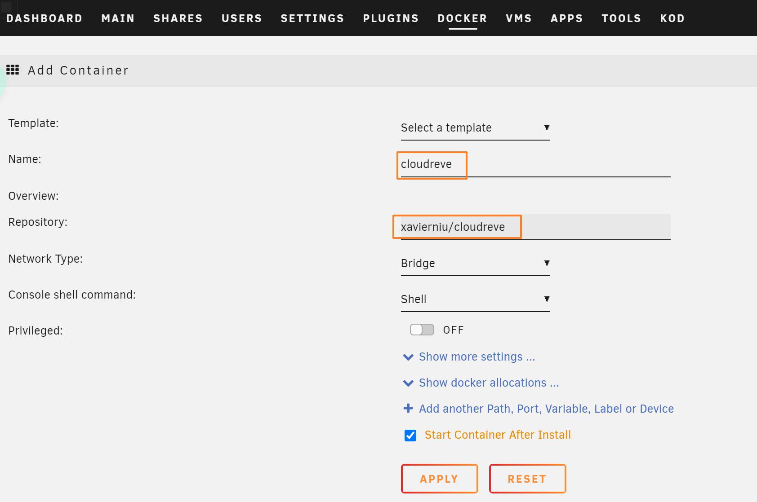Open the Console shell command dropdown

point(475,299)
